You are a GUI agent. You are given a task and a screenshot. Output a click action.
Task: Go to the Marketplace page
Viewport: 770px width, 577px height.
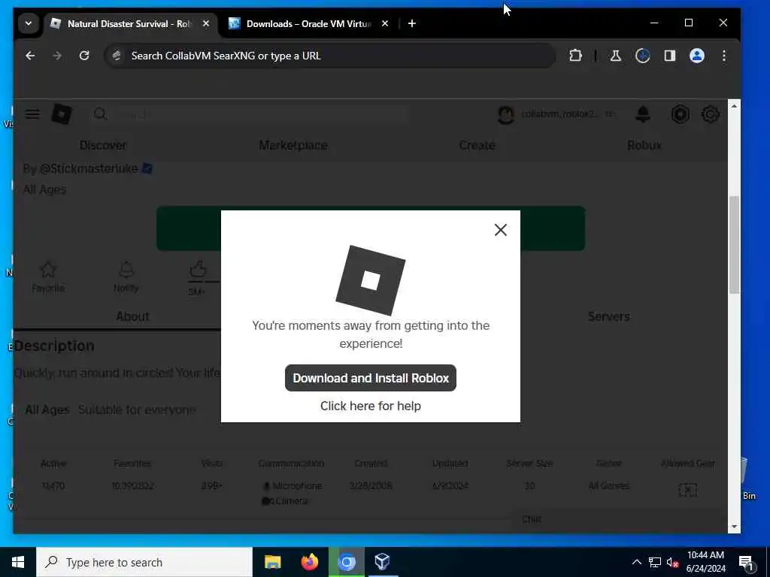293,145
